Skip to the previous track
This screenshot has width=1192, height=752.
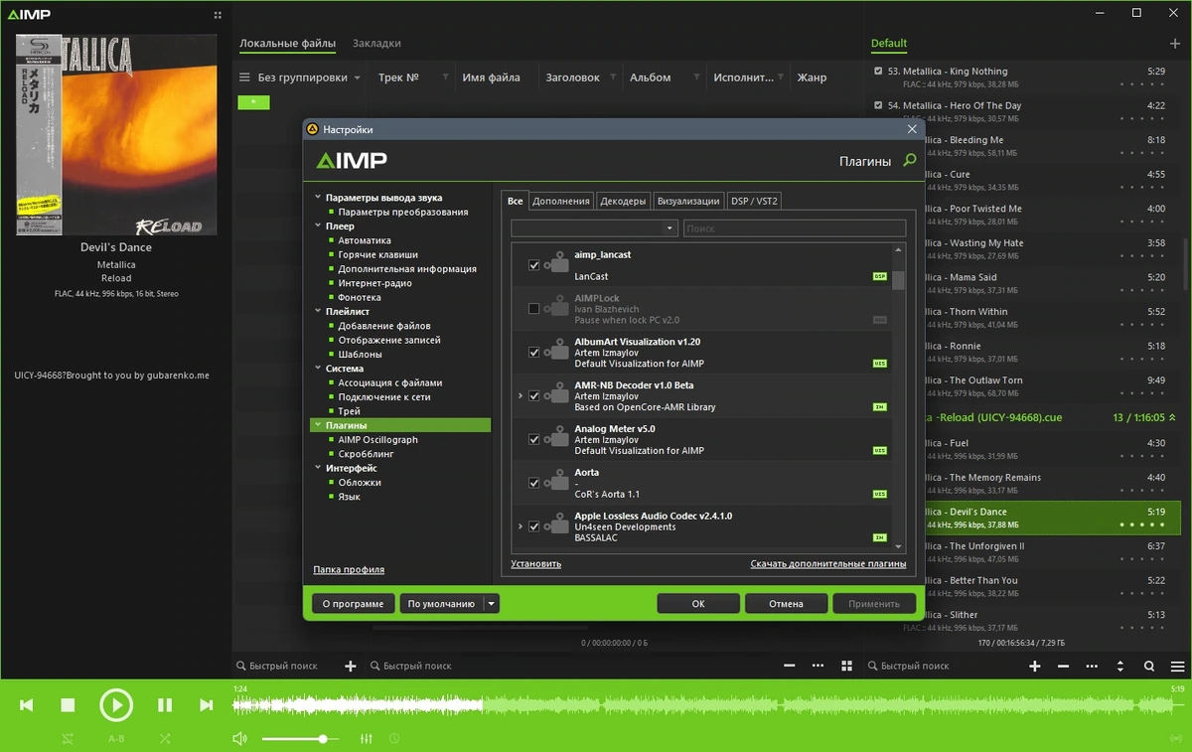point(27,705)
